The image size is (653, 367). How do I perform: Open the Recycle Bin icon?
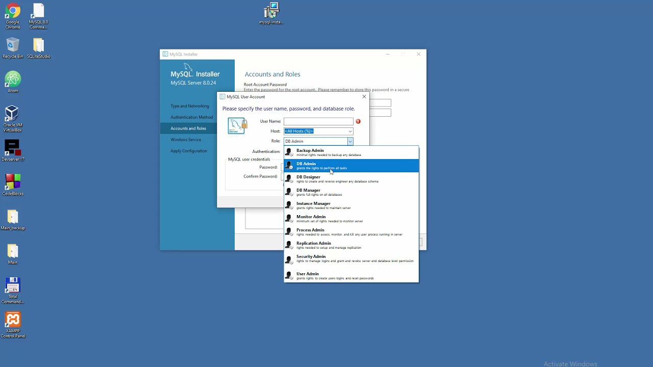tap(13, 48)
